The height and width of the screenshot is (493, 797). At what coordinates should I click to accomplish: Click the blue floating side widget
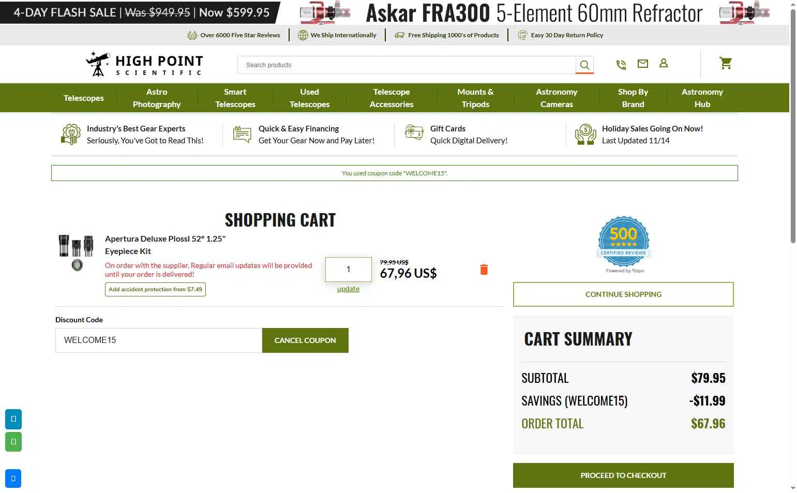[13, 479]
